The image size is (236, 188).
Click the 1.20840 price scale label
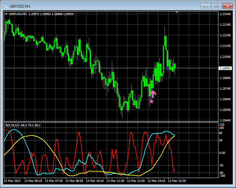pos(225,78)
